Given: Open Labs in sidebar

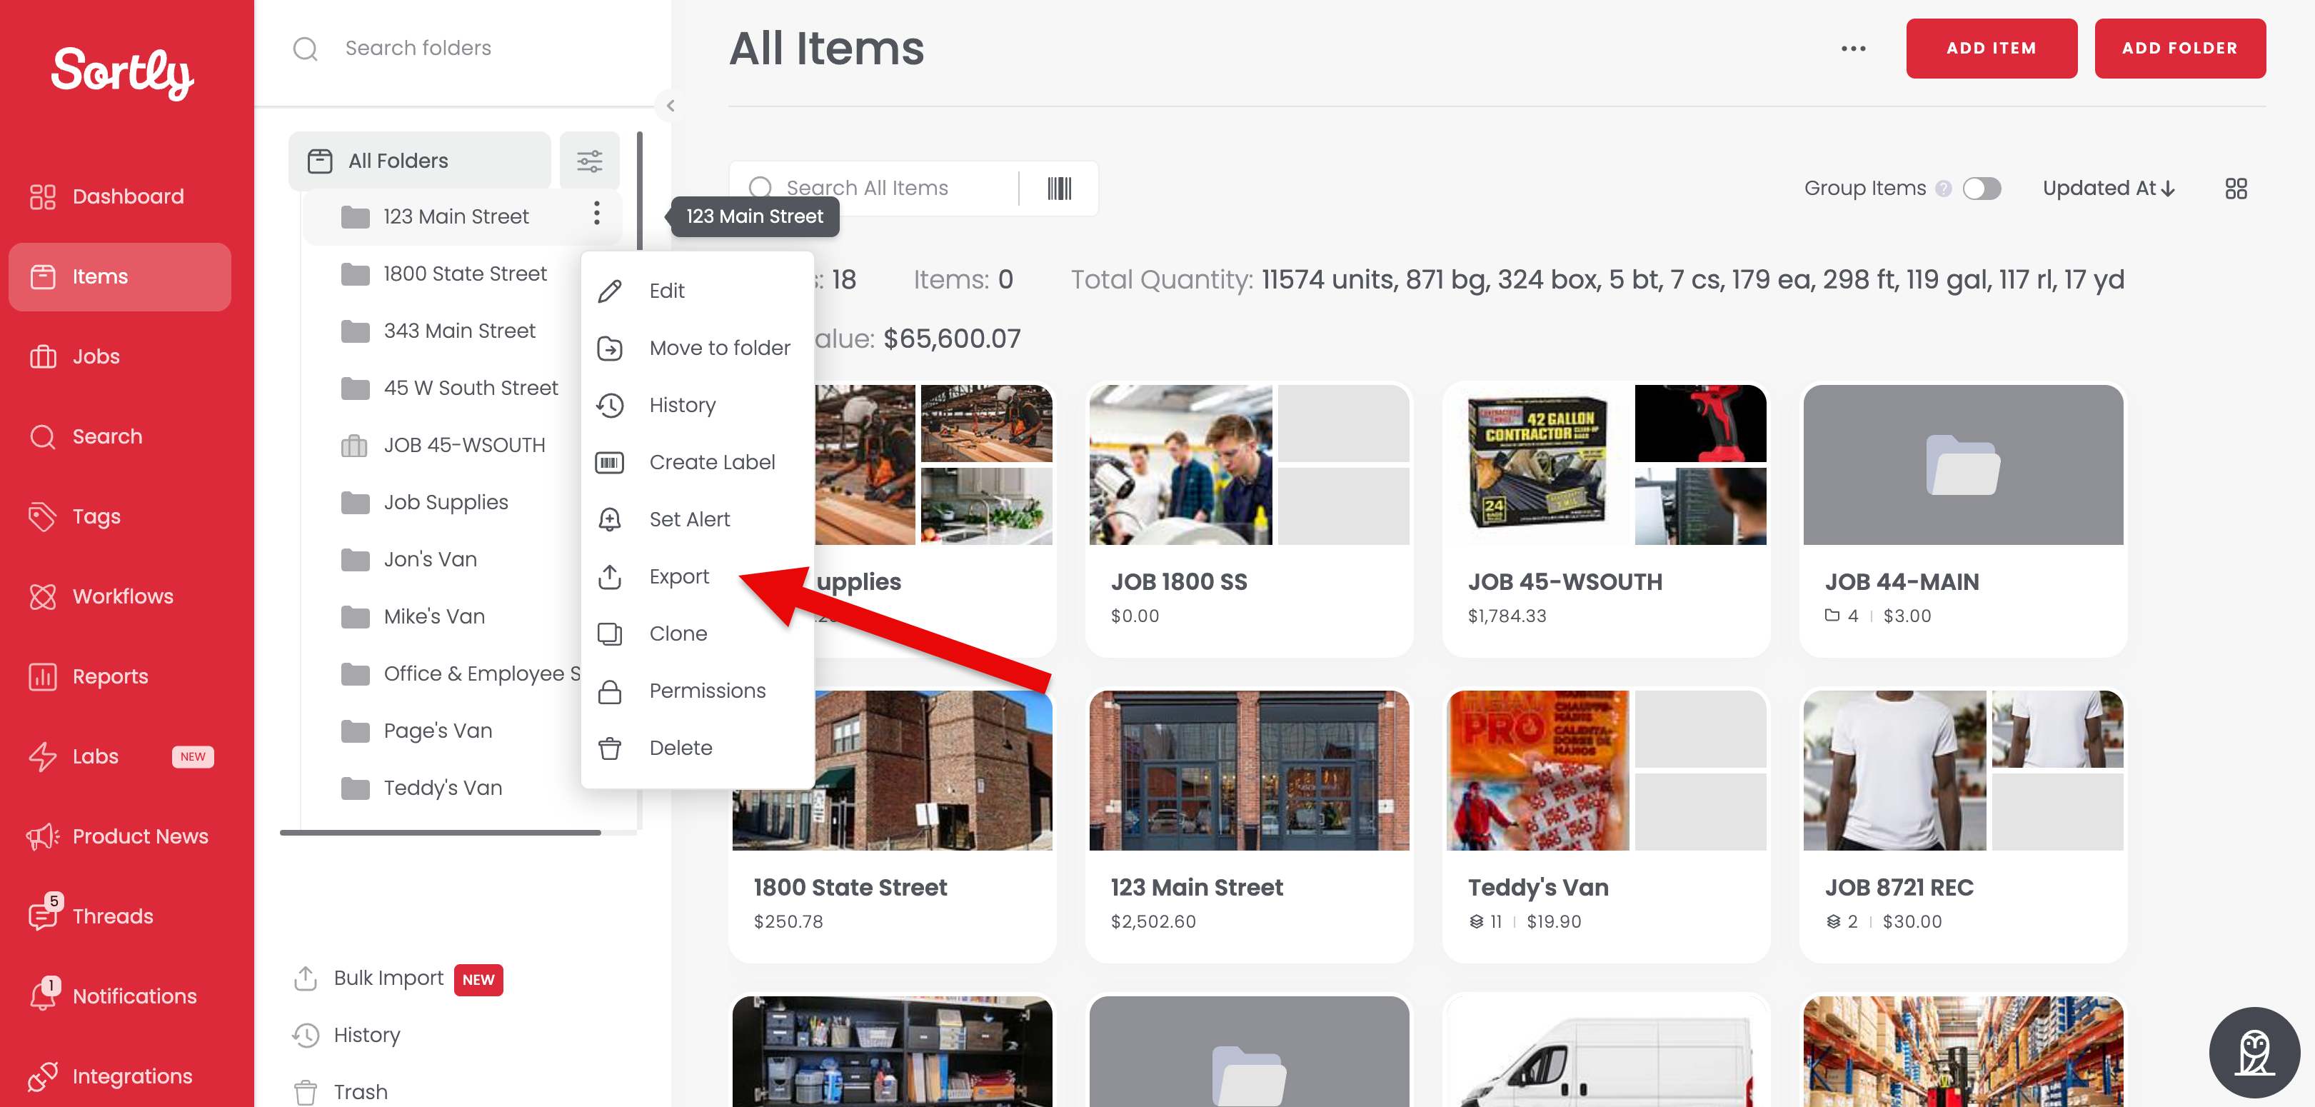Looking at the screenshot, I should coord(119,756).
